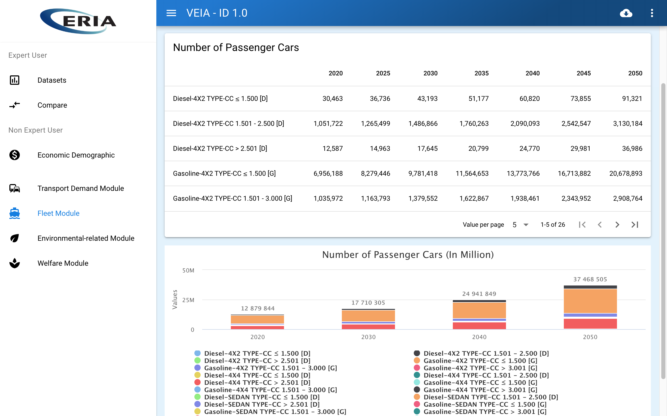Select Fleet Module menu item
Image resolution: width=667 pixels, height=416 pixels.
[x=58, y=213]
